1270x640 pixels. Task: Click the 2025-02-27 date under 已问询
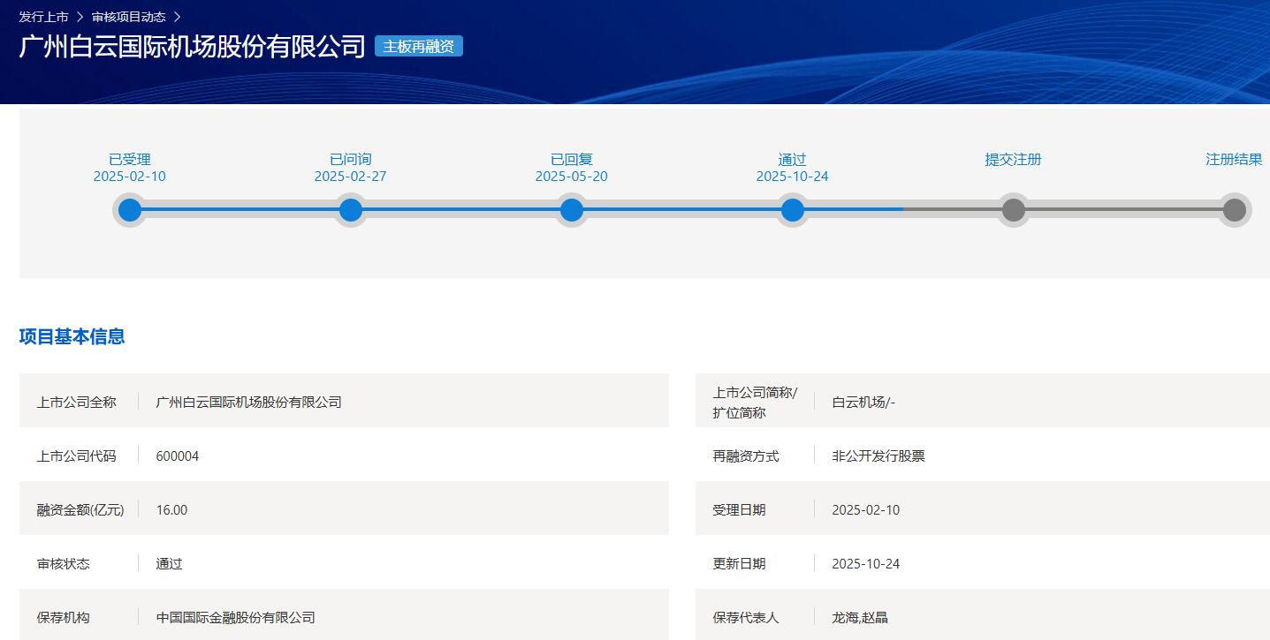pyautogui.click(x=350, y=177)
